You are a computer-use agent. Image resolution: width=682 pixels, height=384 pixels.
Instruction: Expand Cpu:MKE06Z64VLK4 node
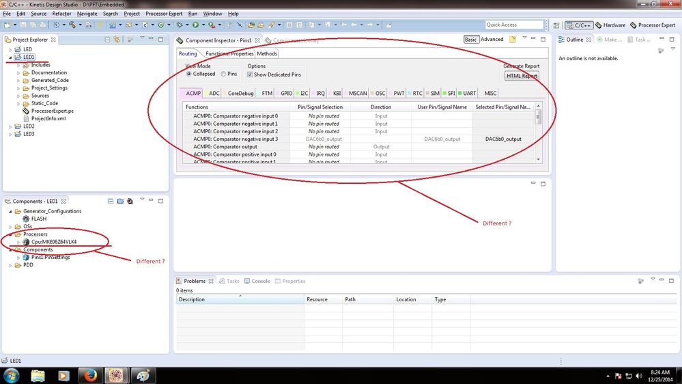coord(18,242)
